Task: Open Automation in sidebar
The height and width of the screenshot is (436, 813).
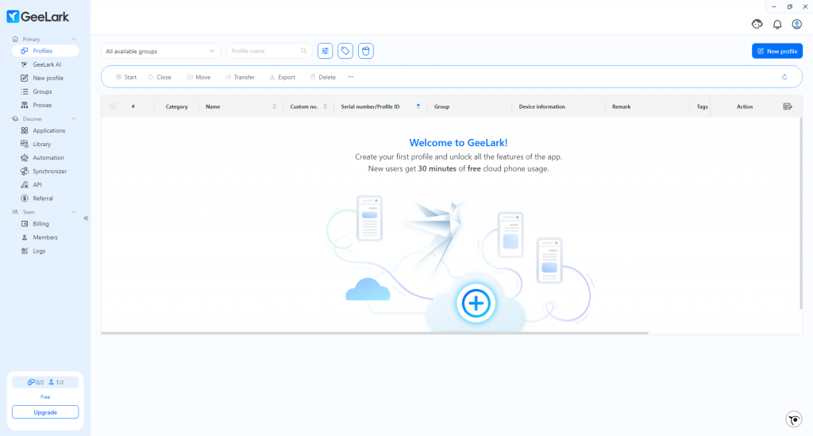Action: (45, 157)
